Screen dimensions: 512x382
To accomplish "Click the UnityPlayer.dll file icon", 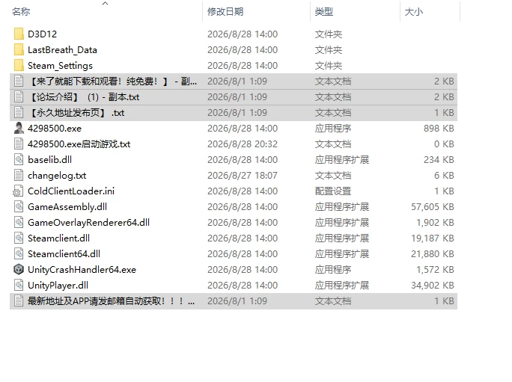I will pos(19,285).
